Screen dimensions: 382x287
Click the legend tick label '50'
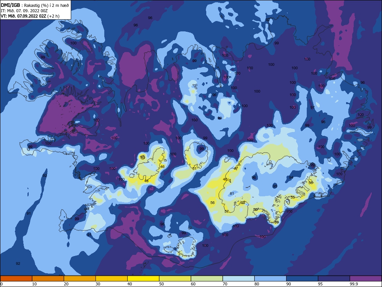click(x=162, y=284)
